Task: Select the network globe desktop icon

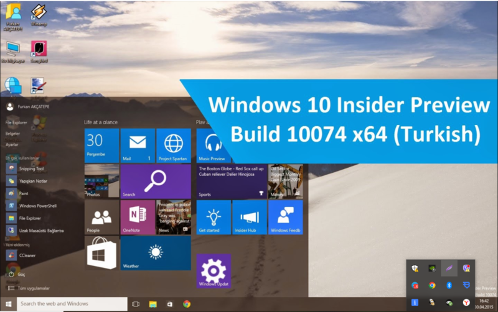Action: tap(13, 86)
